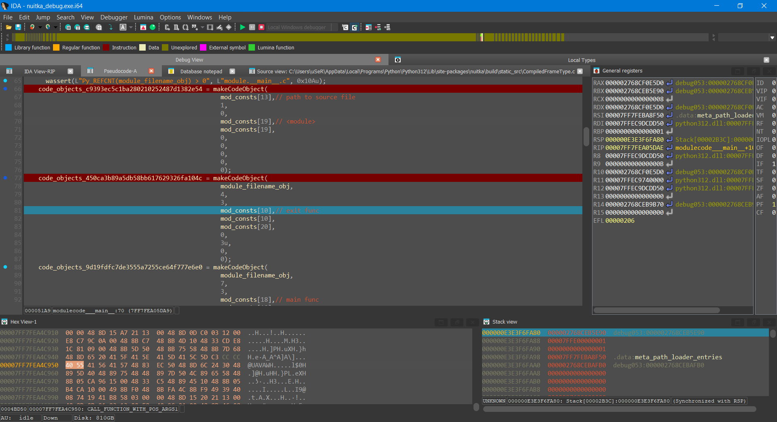Screen dimensions: 777x422
Task: Click the RBX register value
Action: point(634,91)
